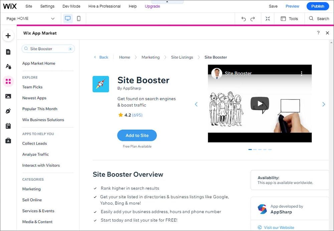This screenshot has width=334, height=231.
Task: Open the Services & Events category
Action: 38,211
